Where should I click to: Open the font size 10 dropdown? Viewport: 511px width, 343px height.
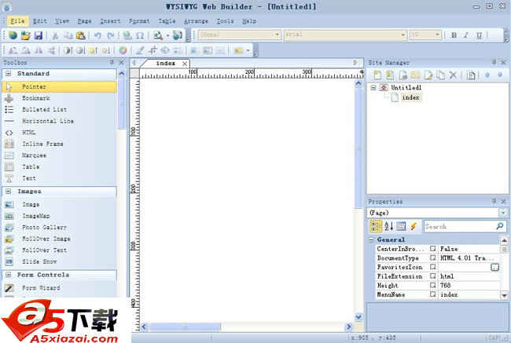437,35
